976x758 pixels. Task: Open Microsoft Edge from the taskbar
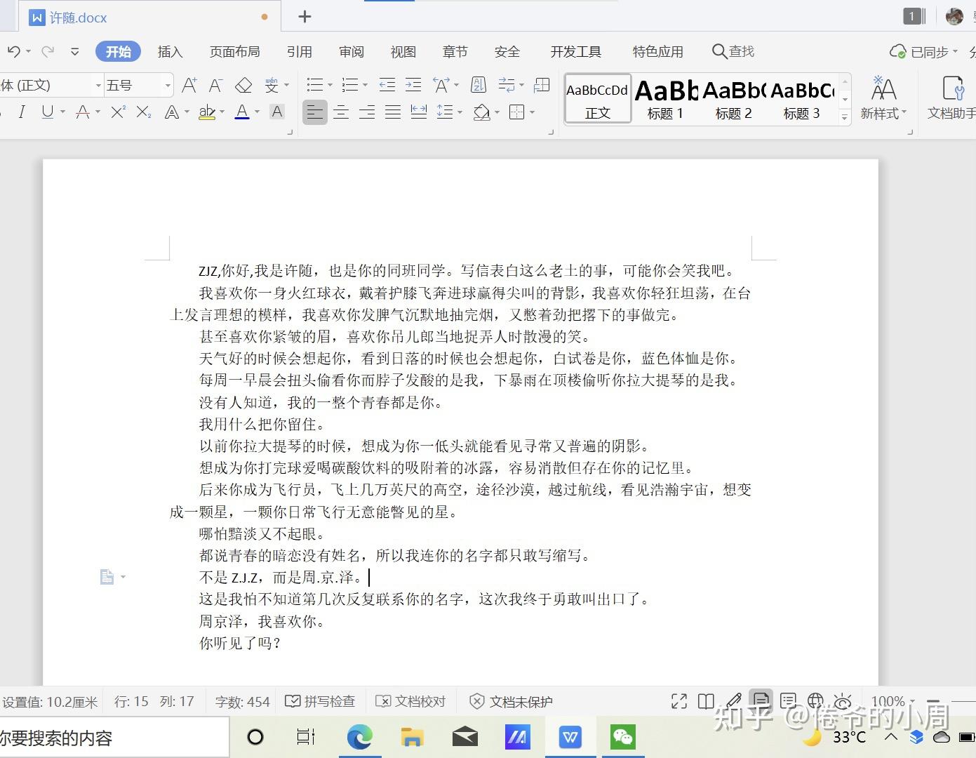coord(359,737)
